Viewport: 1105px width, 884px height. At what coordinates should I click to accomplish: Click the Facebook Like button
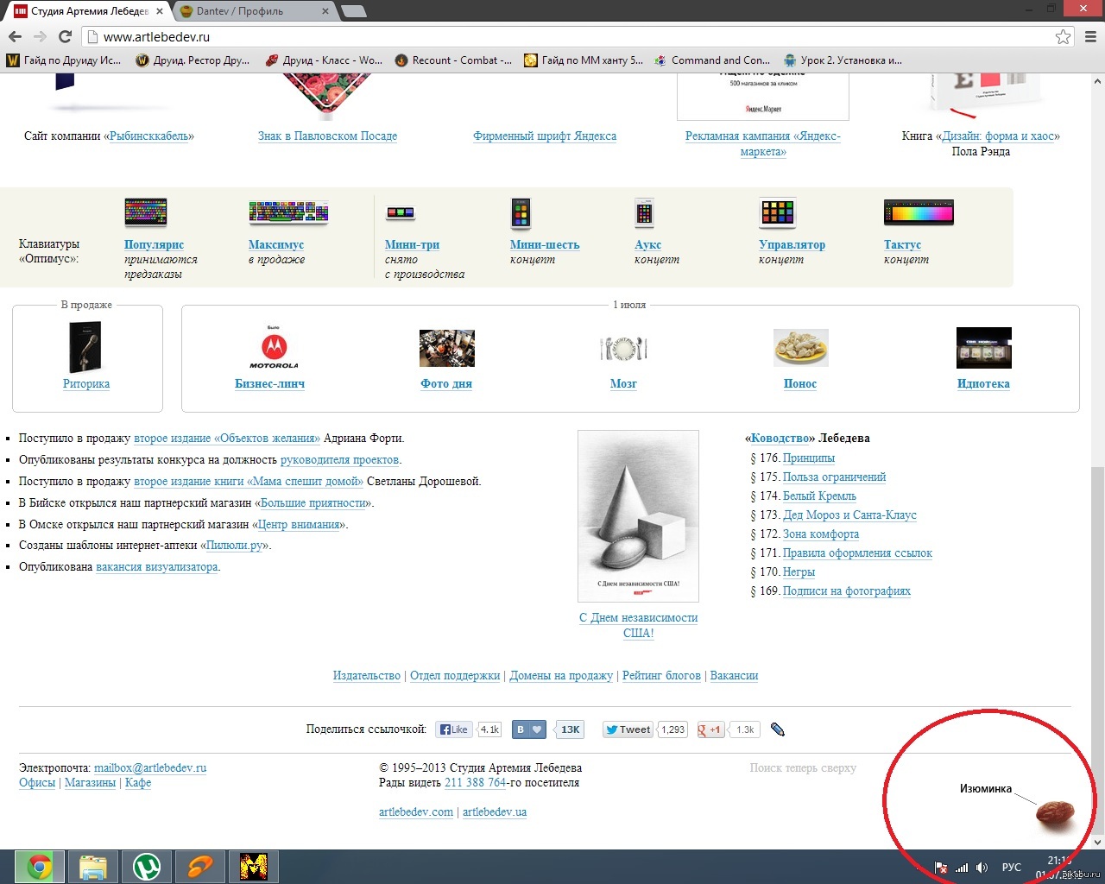point(453,729)
